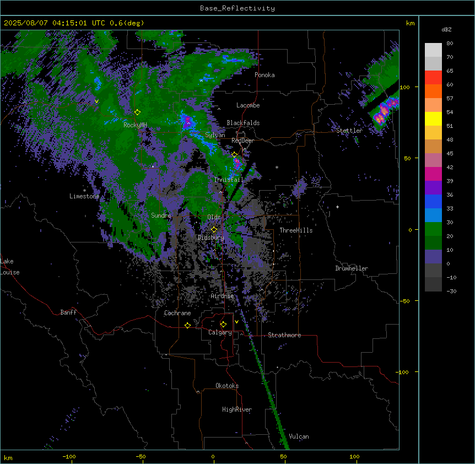Click the km label in the bottom-left corner

coord(8,458)
